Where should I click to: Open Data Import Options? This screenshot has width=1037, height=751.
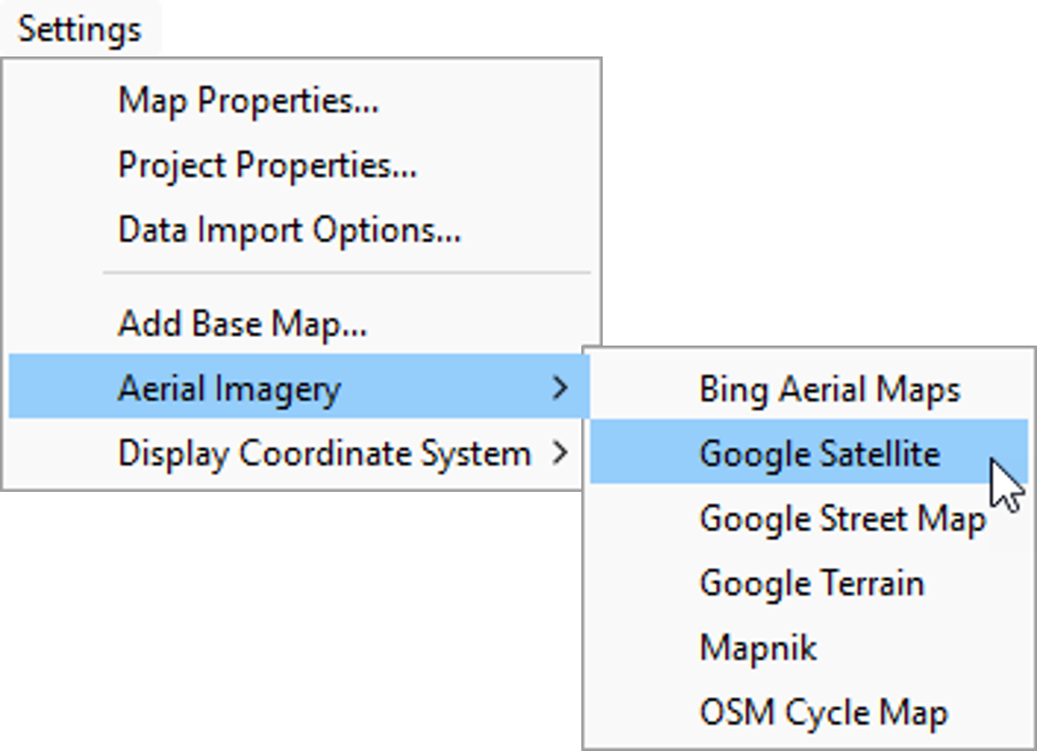point(289,230)
